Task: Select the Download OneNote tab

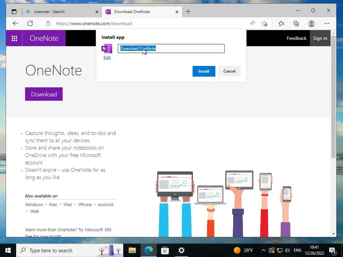Action: click(x=142, y=12)
